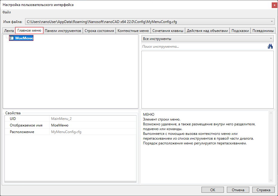The image size is (278, 196).
Task: Click the МоеМеню menu icon in tree
Action: click(x=12, y=38)
